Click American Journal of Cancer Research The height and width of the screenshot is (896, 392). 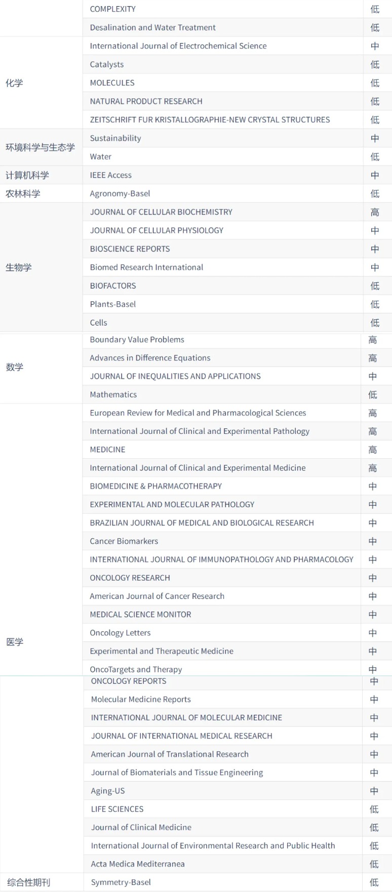pos(157,596)
